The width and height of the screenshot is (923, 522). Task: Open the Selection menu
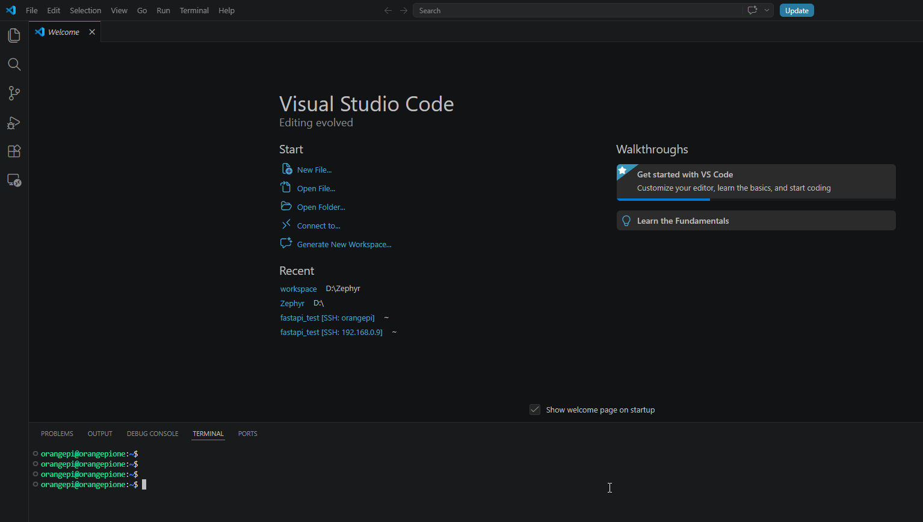[85, 10]
